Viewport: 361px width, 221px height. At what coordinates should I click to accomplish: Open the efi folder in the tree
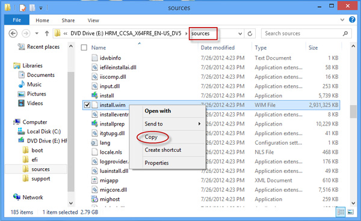[34, 160]
